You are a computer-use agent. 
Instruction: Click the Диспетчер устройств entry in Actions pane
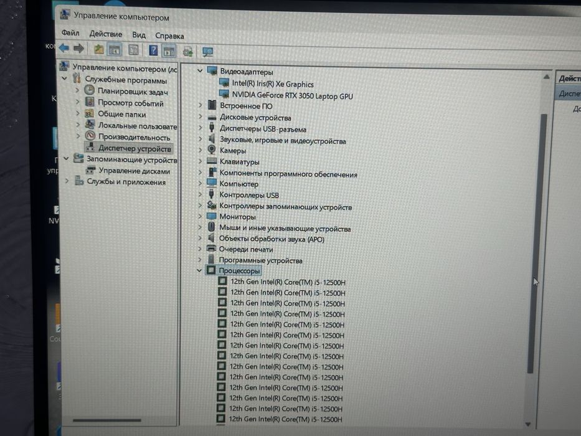click(x=568, y=94)
